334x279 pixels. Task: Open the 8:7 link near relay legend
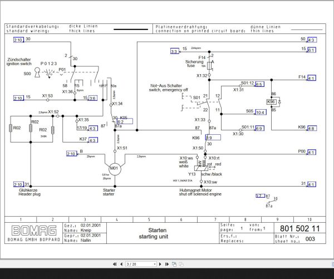click(261, 195)
